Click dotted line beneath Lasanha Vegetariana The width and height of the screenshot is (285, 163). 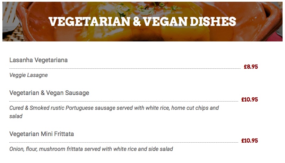click(x=125, y=69)
